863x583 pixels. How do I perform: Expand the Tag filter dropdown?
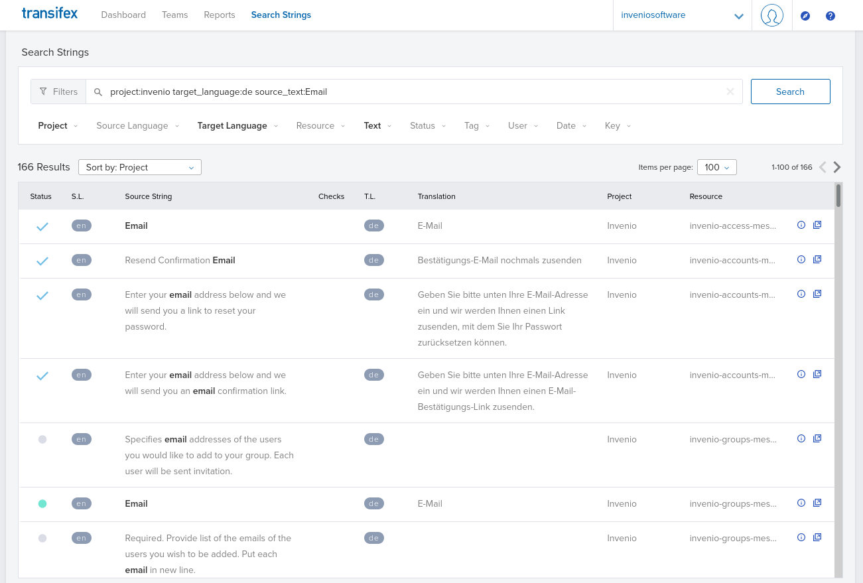(477, 126)
